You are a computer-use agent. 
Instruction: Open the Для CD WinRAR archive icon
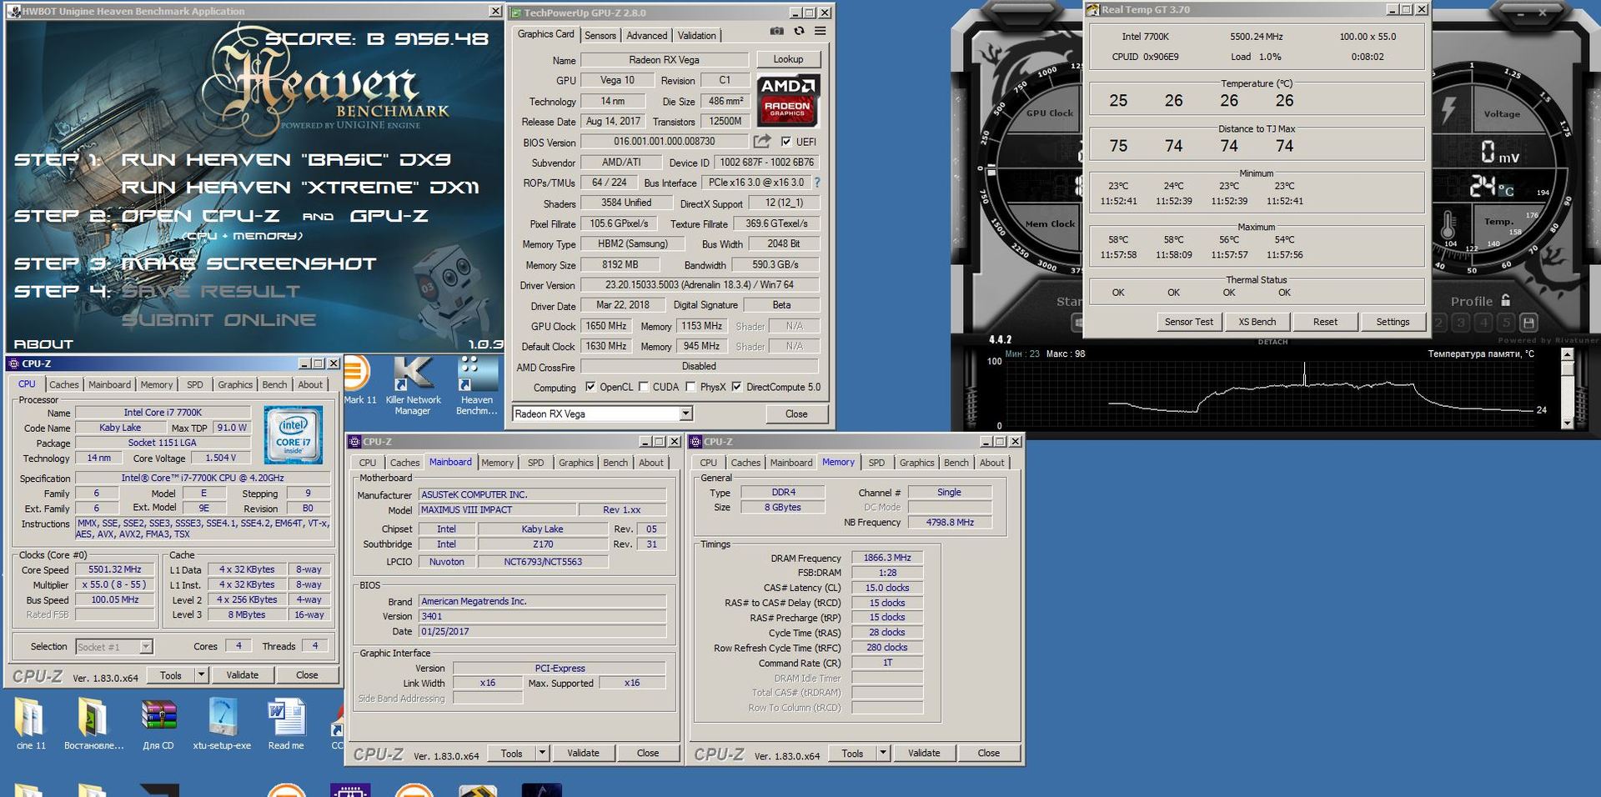tap(158, 724)
